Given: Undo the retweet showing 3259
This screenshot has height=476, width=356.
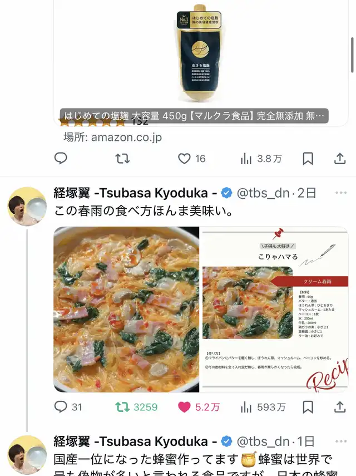Looking at the screenshot, I should point(136,407).
